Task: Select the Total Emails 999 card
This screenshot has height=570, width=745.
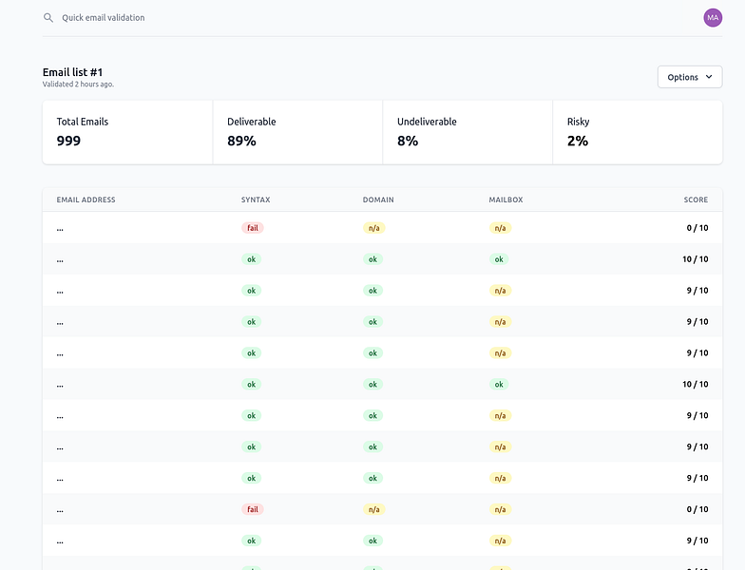Action: [127, 132]
